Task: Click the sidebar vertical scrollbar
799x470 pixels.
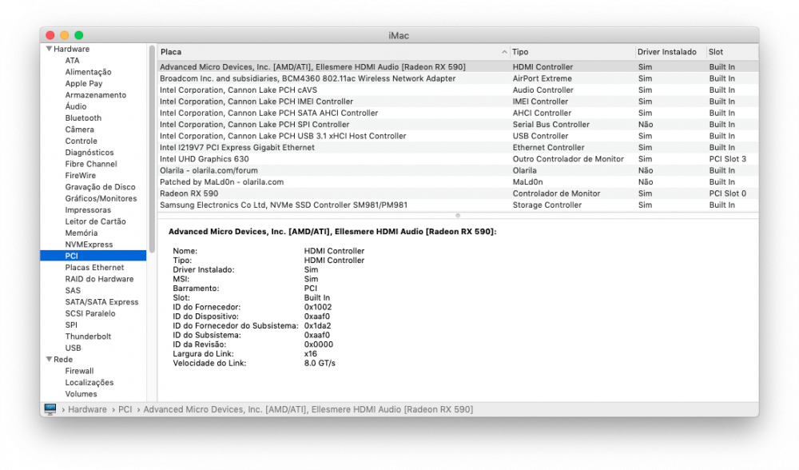Action: [x=152, y=148]
